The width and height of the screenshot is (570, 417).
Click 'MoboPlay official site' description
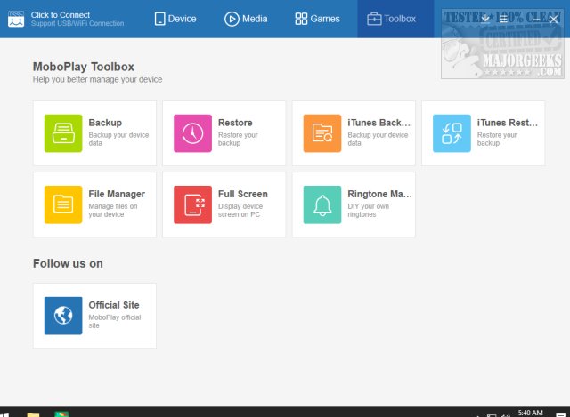coord(115,321)
